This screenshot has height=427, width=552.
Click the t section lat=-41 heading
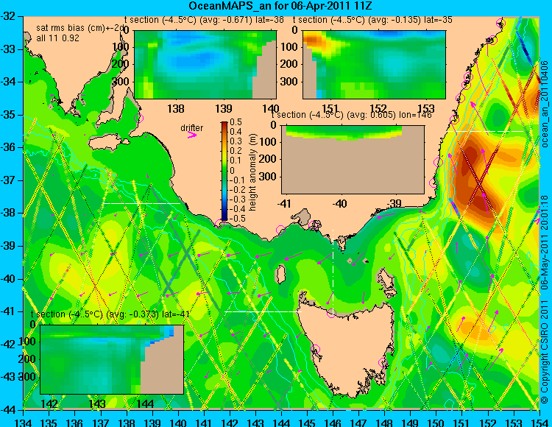point(110,314)
